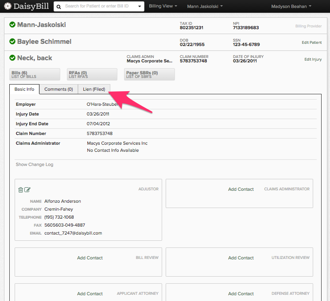Click NPI value 7133189683
Viewport: 330px width, 301px height.
tap(246, 28)
